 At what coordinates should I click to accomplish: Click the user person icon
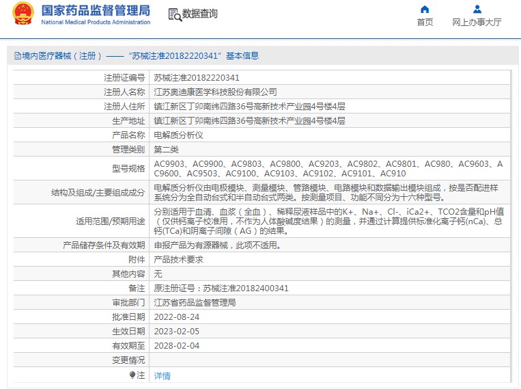pyautogui.click(x=477, y=10)
